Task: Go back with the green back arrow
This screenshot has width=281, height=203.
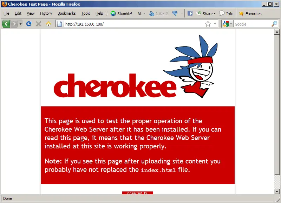Action: (x=6, y=24)
